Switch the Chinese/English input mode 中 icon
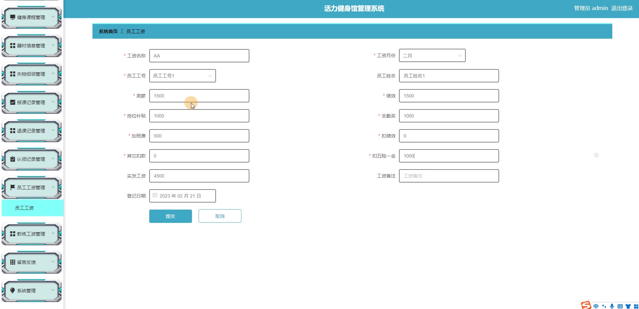This screenshot has width=639, height=309. (596, 306)
